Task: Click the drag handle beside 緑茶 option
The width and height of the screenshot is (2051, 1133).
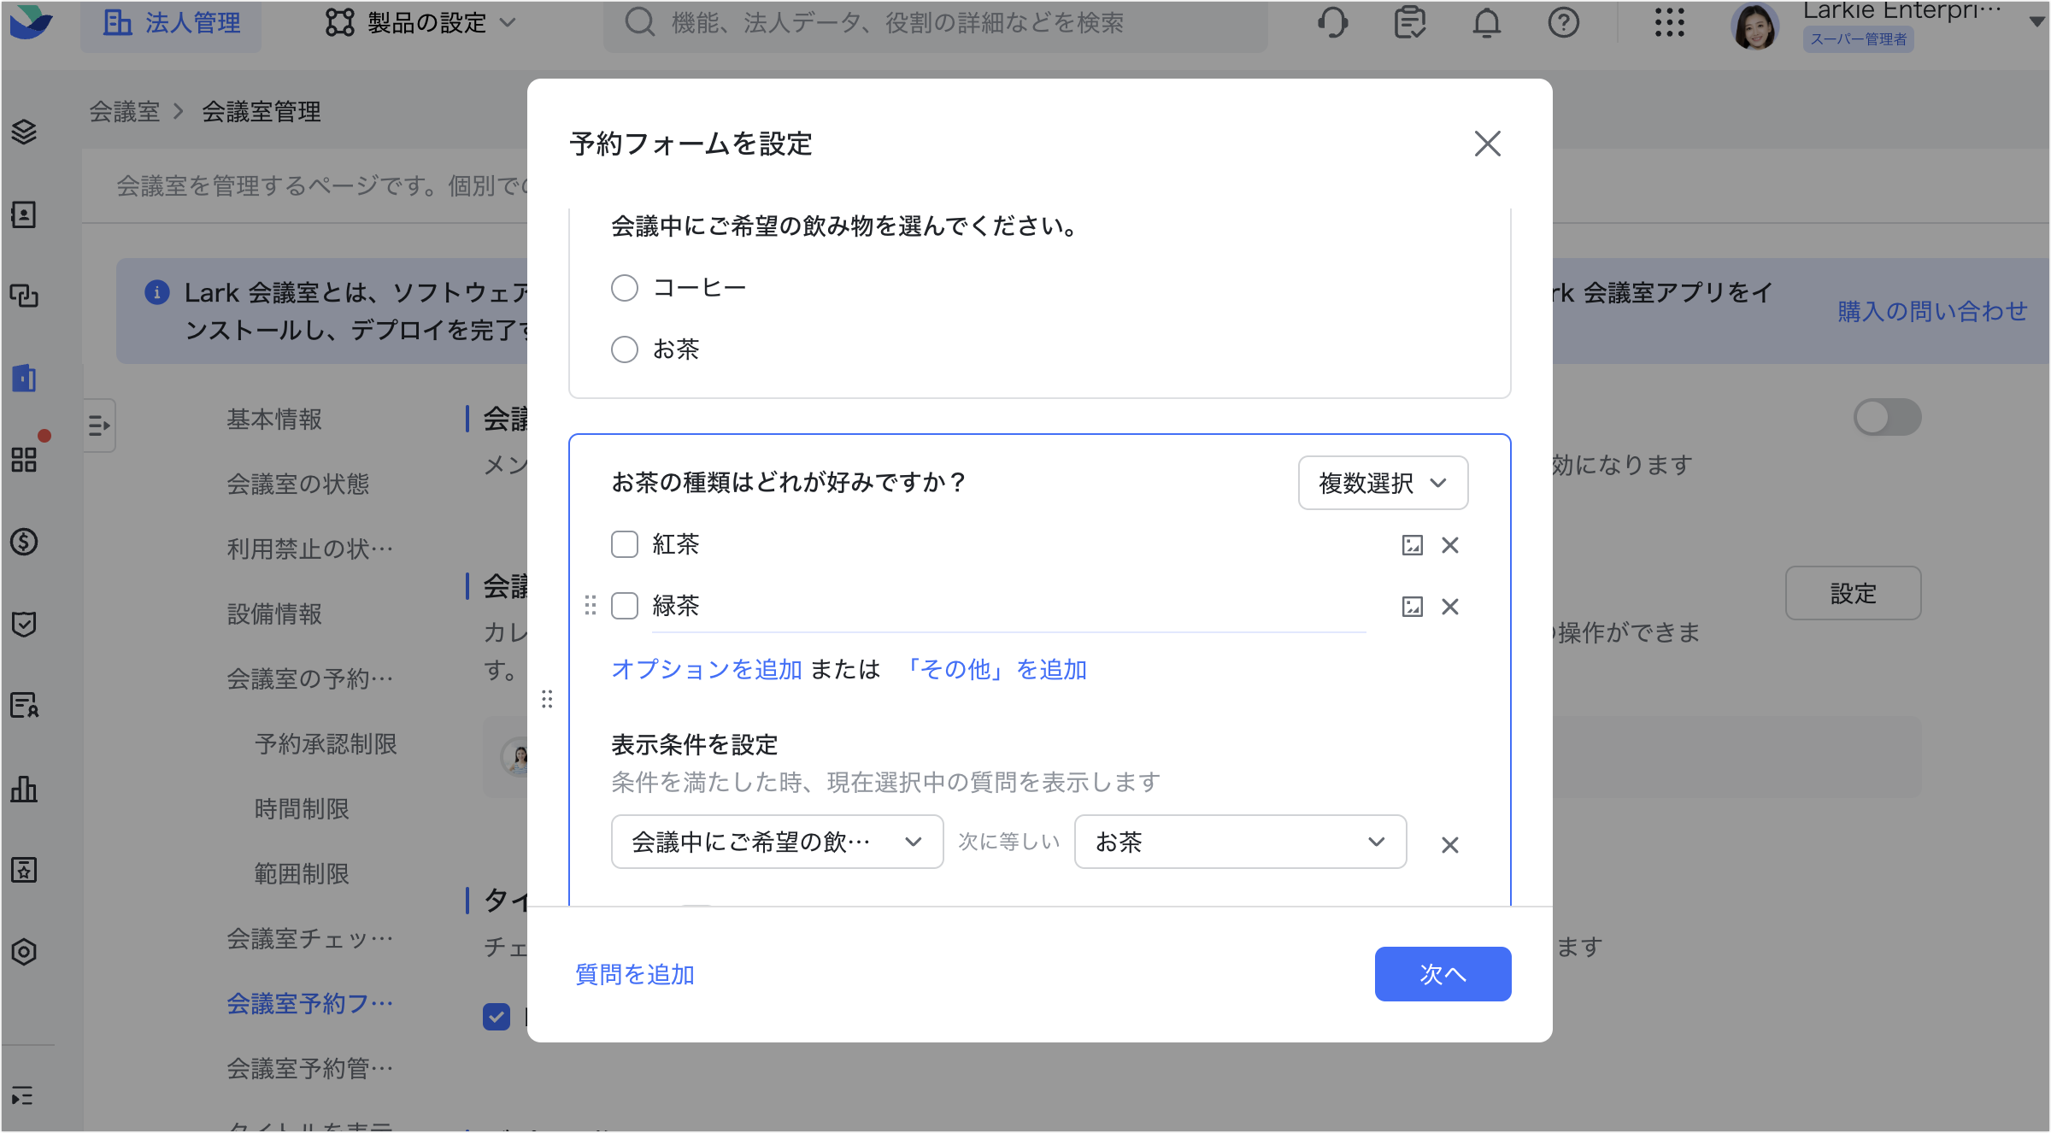Action: tap(590, 606)
